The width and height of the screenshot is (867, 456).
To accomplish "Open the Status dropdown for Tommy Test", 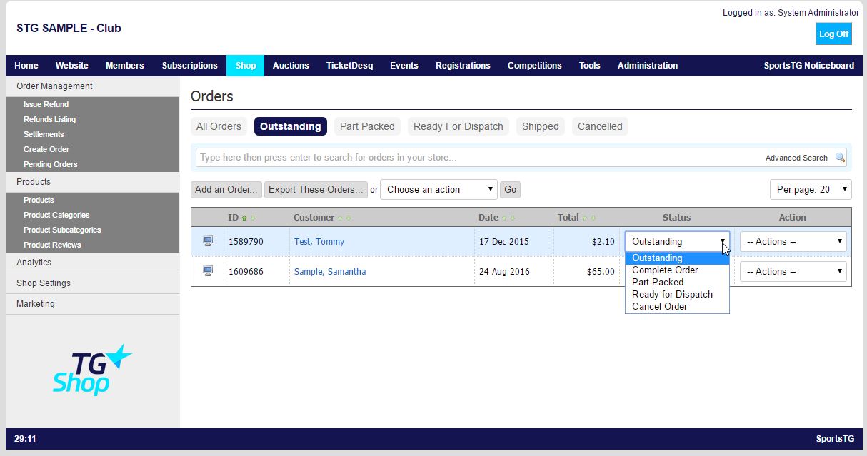I will tap(677, 241).
